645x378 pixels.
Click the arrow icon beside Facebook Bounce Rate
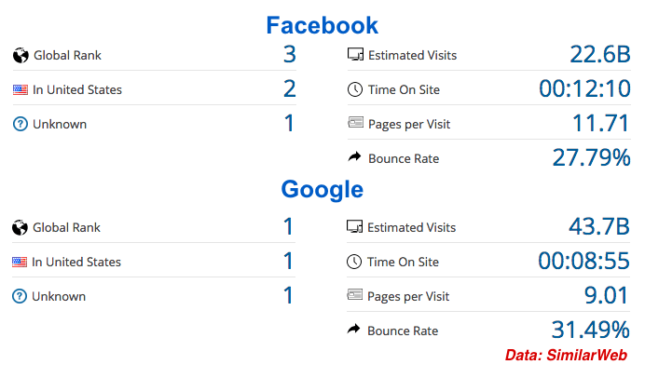[354, 157]
